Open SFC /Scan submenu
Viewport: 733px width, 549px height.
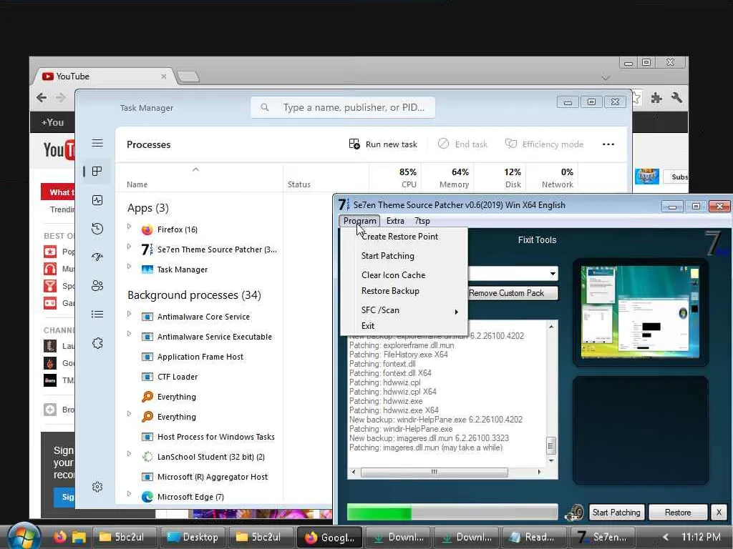405,310
